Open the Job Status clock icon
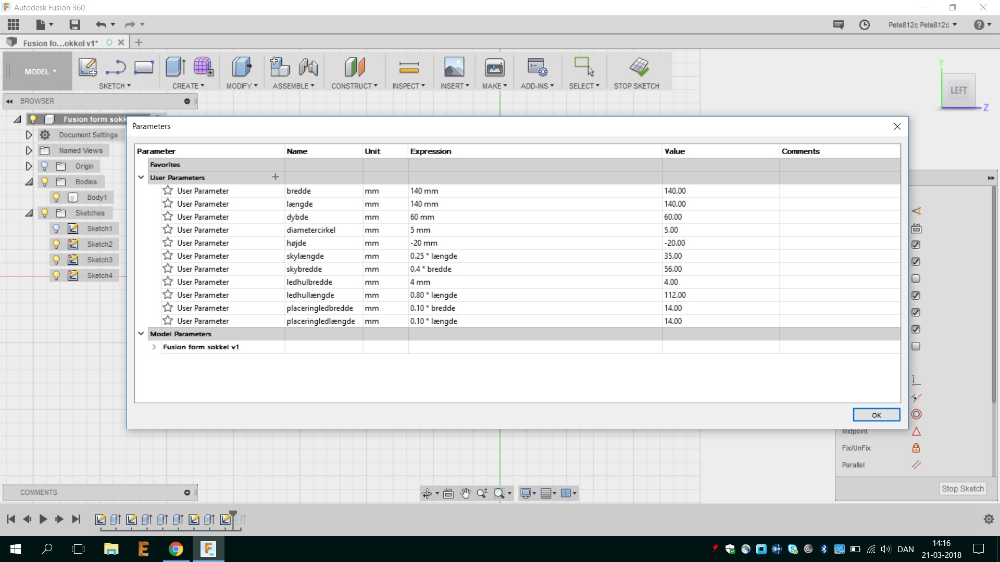Screen dimensions: 1000x562 864,25
